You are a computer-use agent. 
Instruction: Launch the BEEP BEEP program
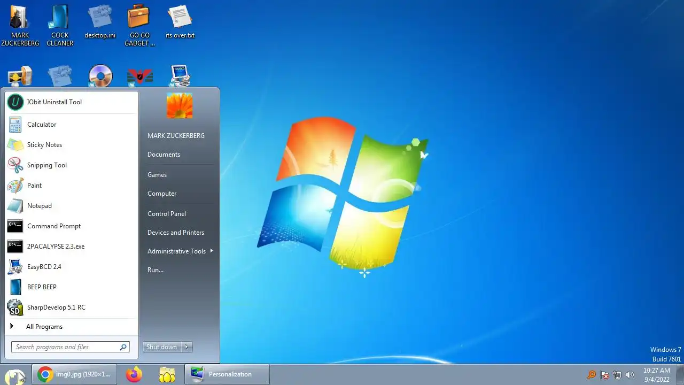71,287
